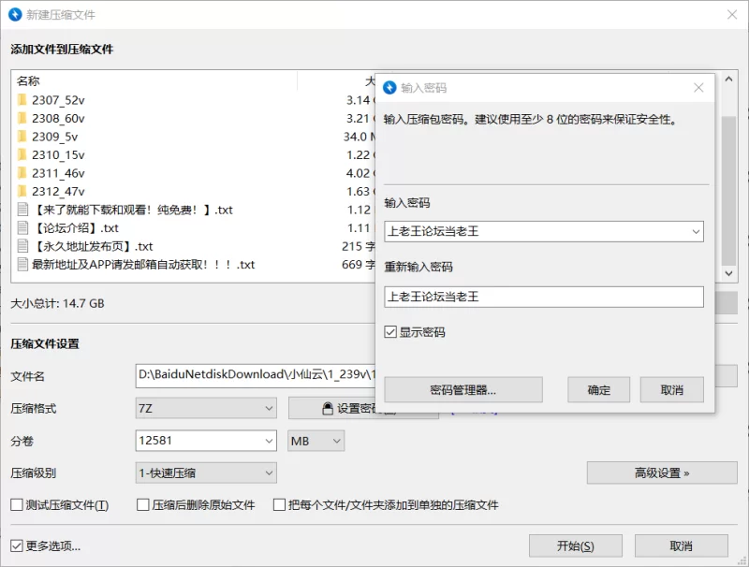Close the 输入密码 dialog

pos(698,87)
